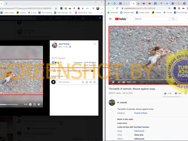Open the Worms.Zone bookmark

84,12
